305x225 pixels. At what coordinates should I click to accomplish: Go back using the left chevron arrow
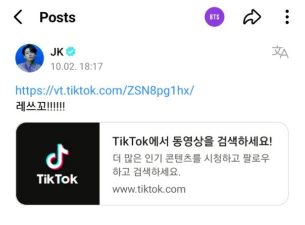point(18,17)
